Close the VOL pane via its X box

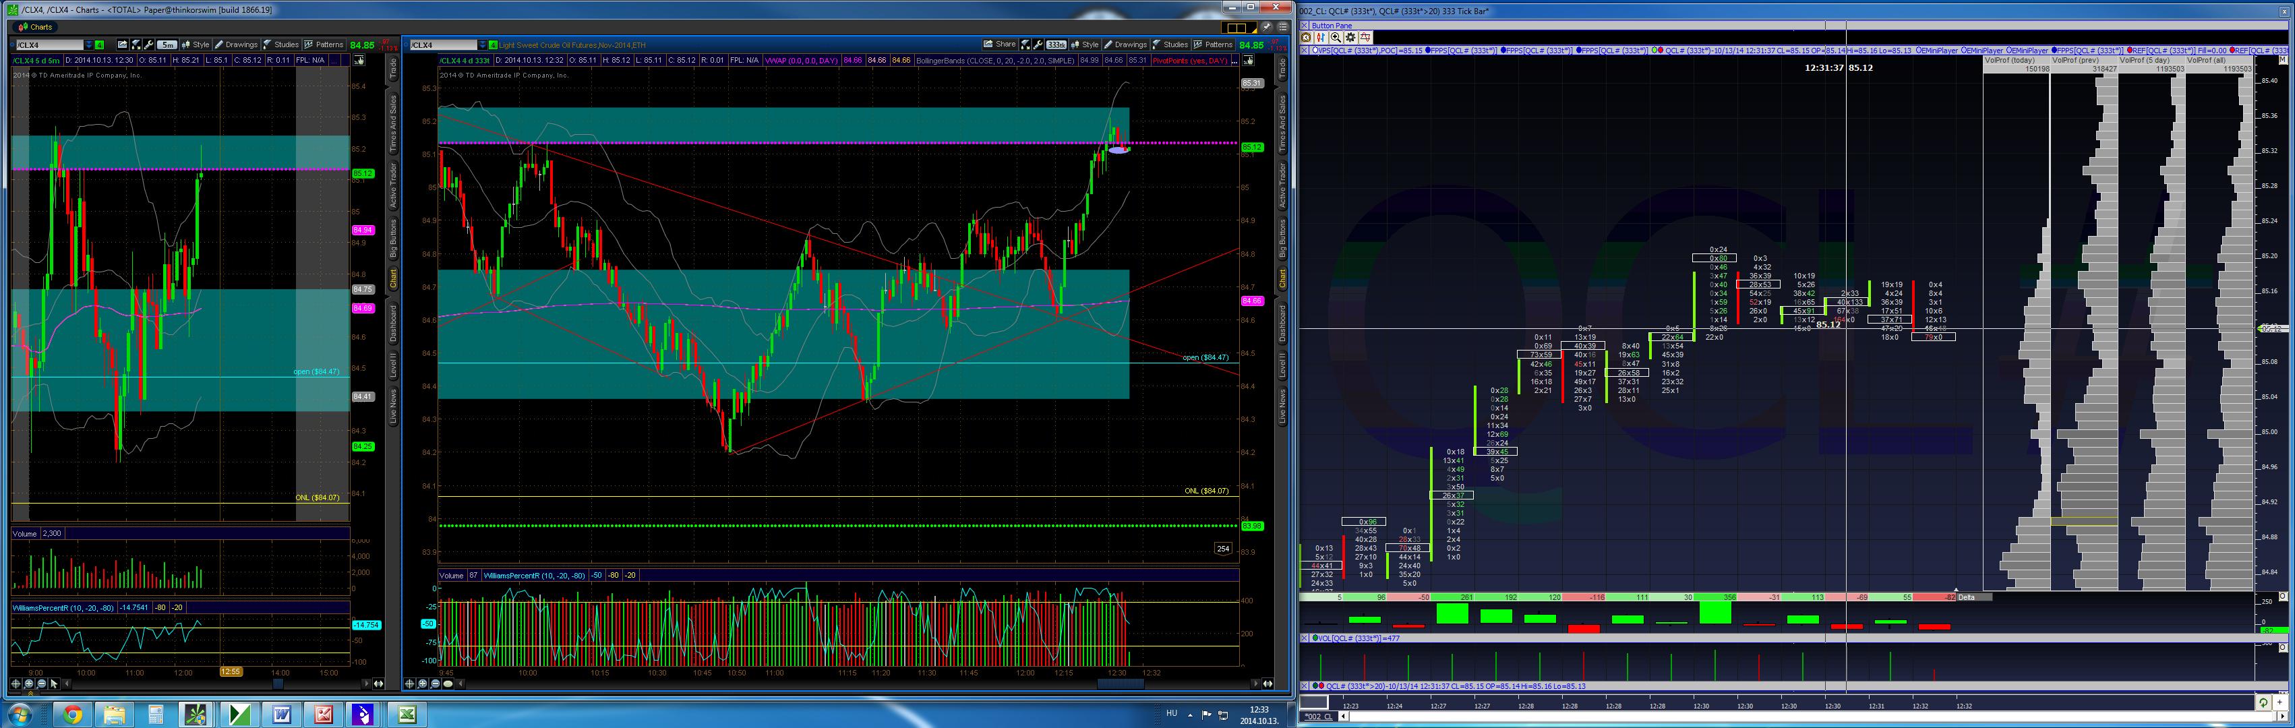(x=1305, y=638)
